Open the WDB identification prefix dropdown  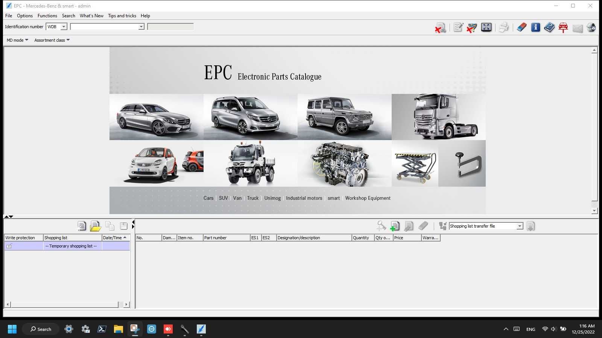pos(64,27)
